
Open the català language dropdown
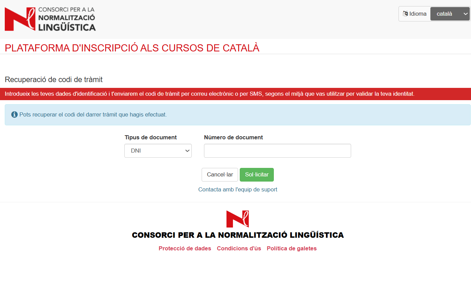[x=450, y=14]
